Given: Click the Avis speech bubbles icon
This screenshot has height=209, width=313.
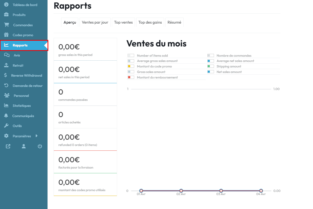Looking at the screenshot, I should 7,55.
